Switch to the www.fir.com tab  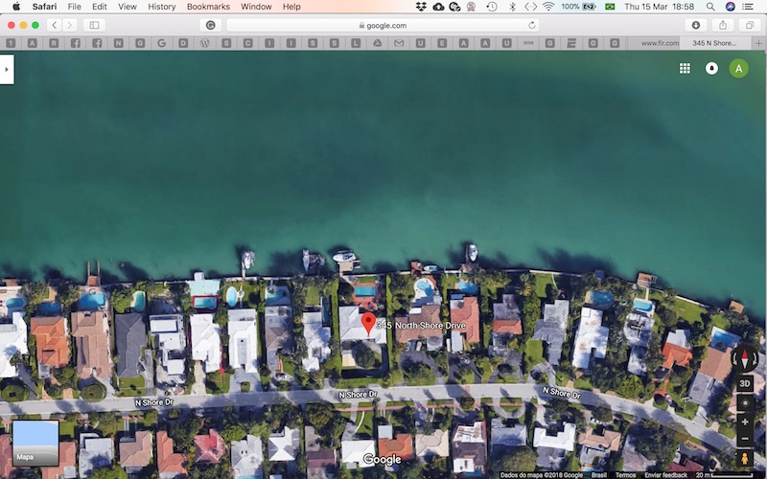[660, 43]
